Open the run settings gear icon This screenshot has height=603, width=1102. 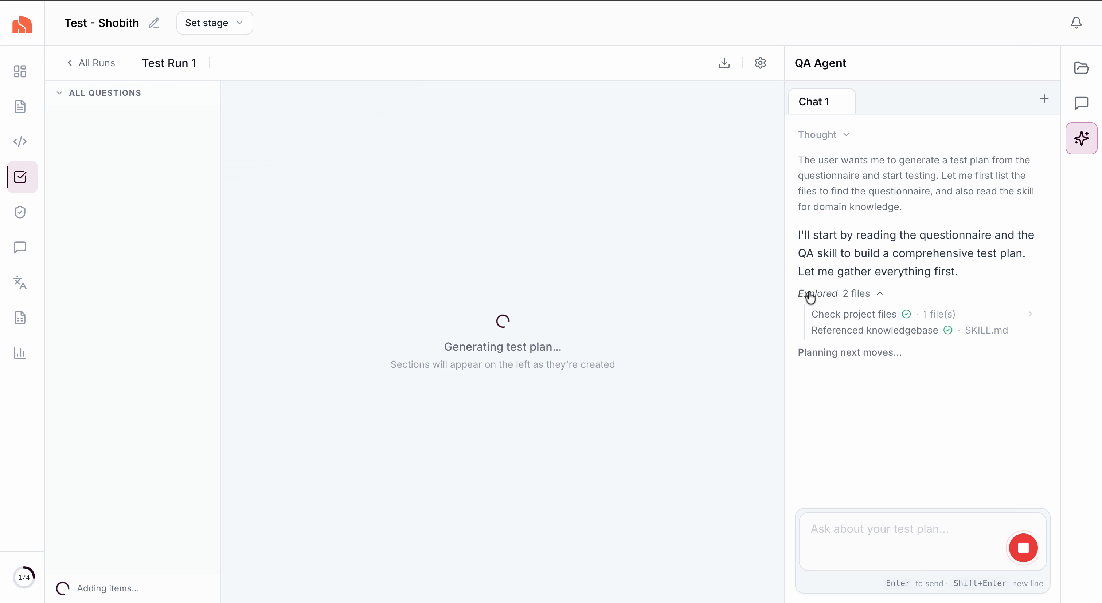(760, 63)
